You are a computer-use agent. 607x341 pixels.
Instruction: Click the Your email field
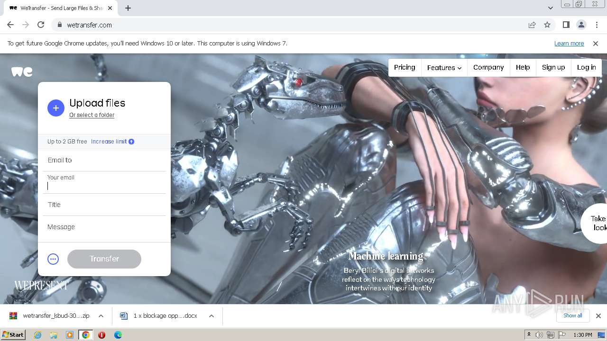coord(104,182)
